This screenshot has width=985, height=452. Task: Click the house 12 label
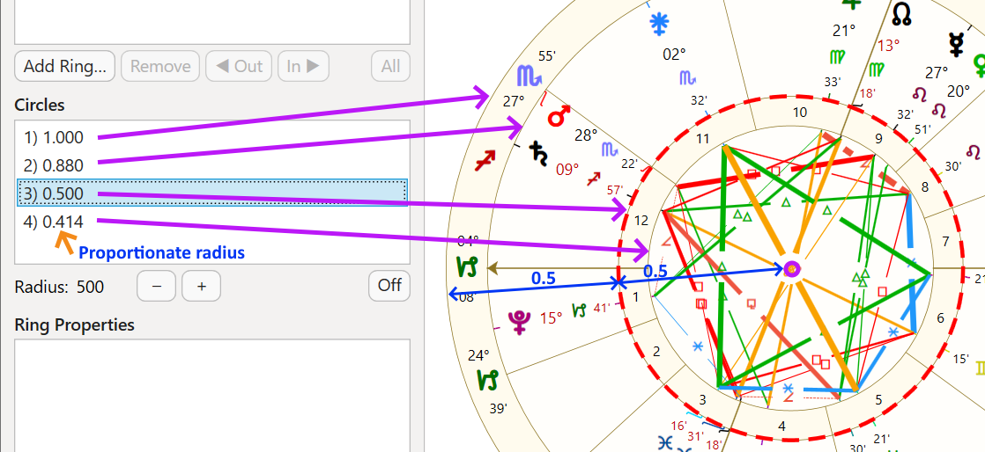click(x=641, y=221)
